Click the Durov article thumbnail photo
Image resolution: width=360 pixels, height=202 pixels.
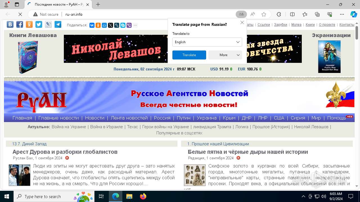[19, 175]
